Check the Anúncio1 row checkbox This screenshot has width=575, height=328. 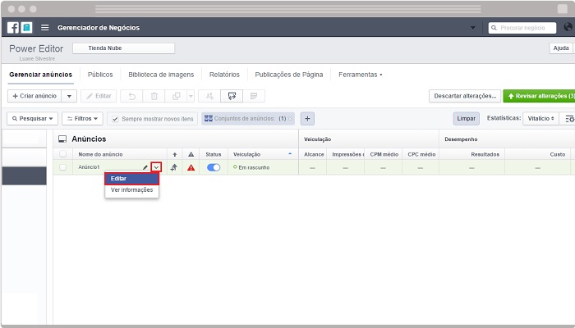63,167
